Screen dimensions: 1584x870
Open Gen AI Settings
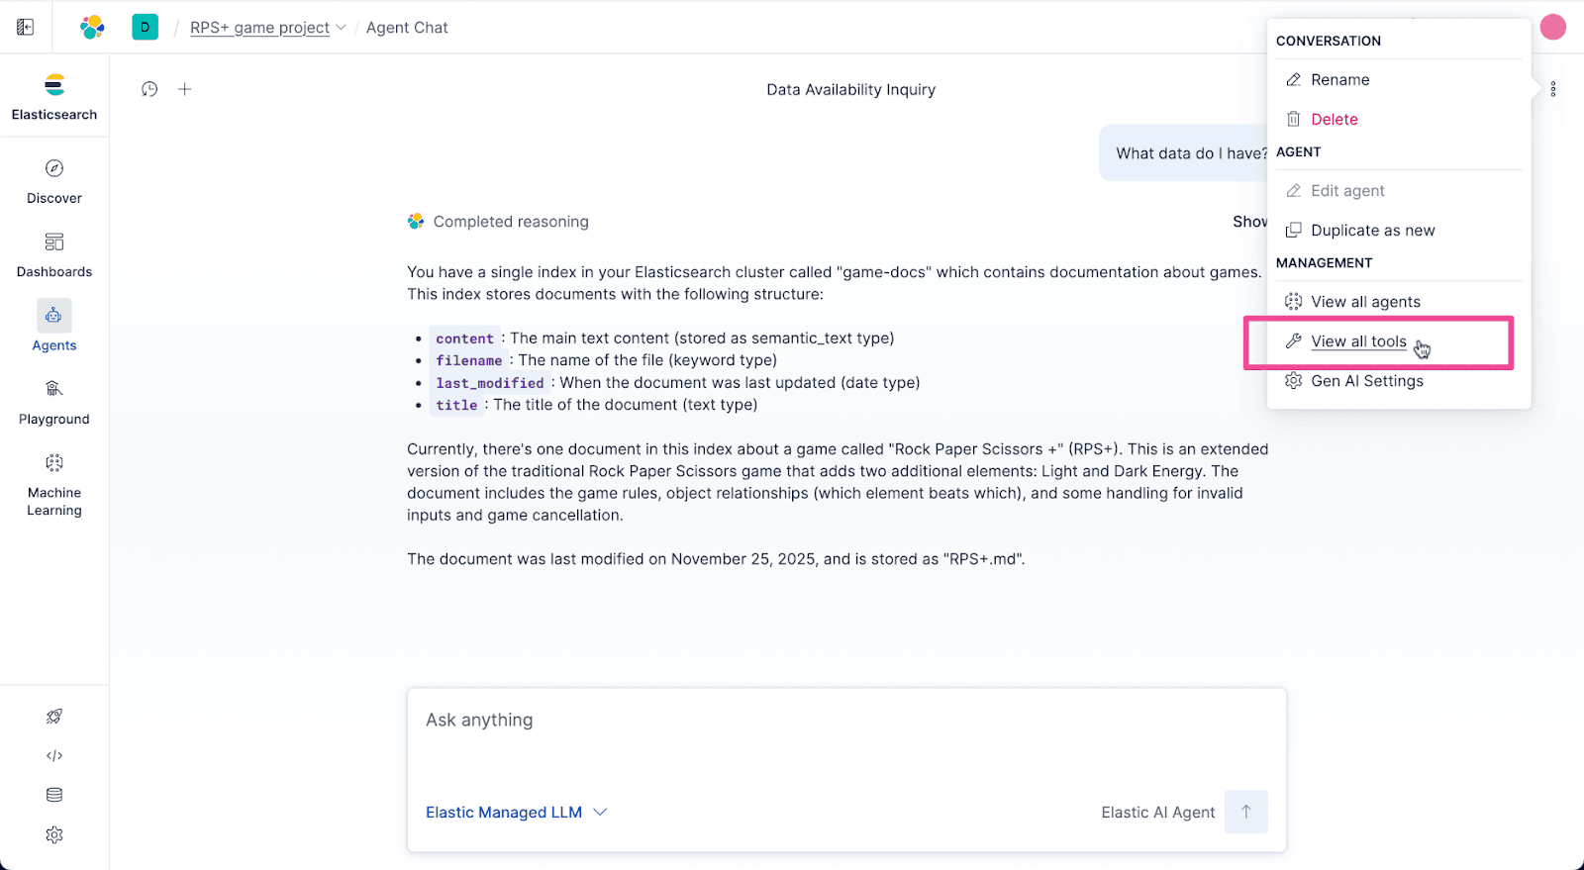1366,381
